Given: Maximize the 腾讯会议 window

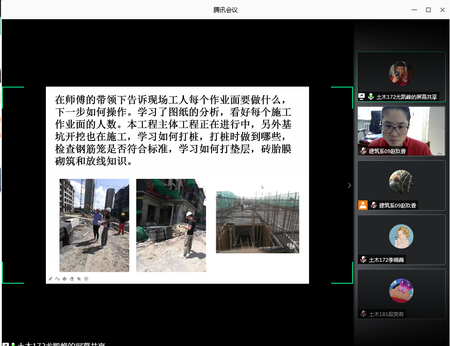Looking at the screenshot, I should 428,9.
